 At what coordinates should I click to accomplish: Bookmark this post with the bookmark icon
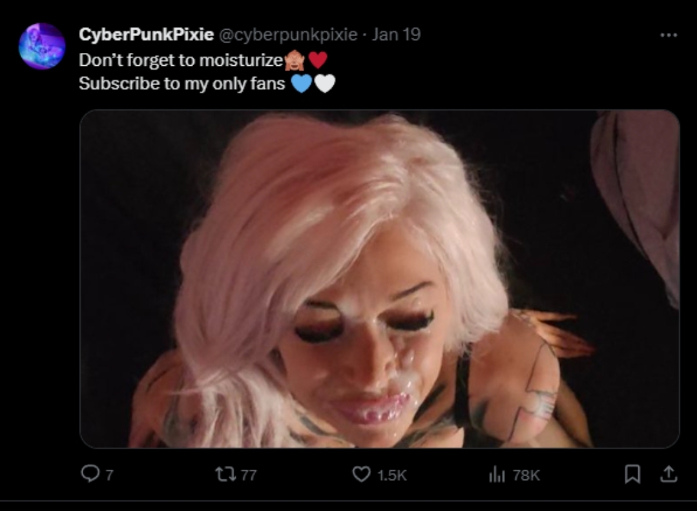point(632,474)
